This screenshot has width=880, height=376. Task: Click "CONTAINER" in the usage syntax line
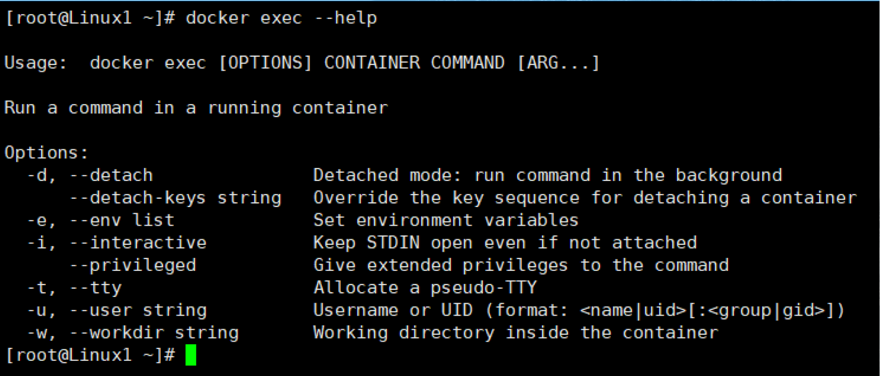click(372, 63)
